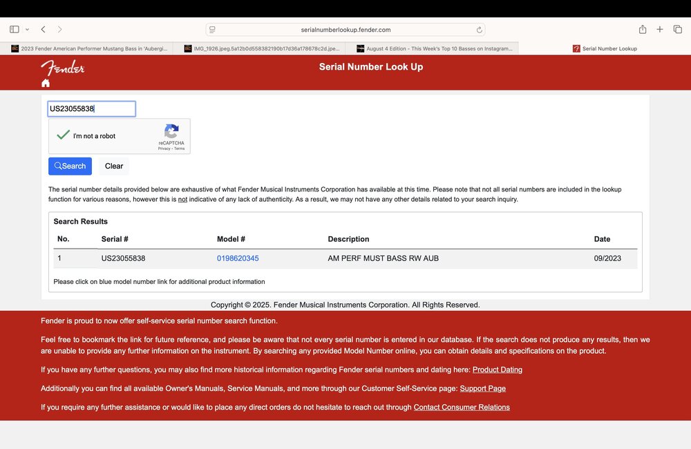Click the Model # column header
The image size is (691, 449).
click(231, 239)
